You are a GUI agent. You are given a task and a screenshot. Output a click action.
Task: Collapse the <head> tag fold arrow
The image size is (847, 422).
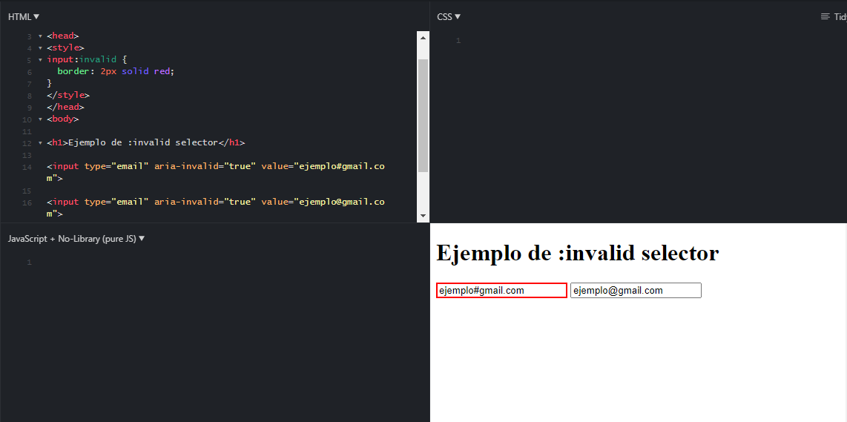[40, 36]
